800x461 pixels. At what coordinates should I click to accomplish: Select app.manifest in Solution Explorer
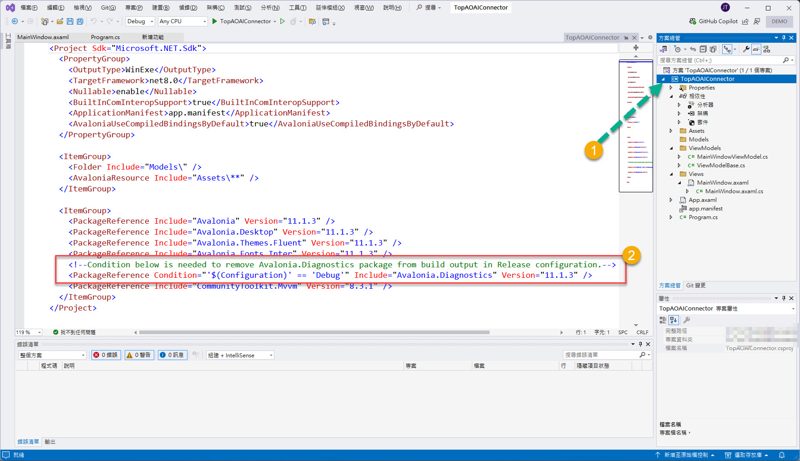click(x=705, y=209)
